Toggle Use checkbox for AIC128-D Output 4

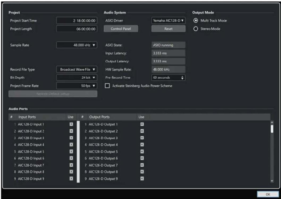pyautogui.click(x=142, y=145)
